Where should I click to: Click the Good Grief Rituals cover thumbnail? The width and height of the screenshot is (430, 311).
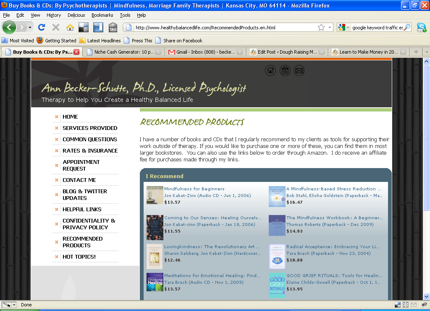point(277,285)
